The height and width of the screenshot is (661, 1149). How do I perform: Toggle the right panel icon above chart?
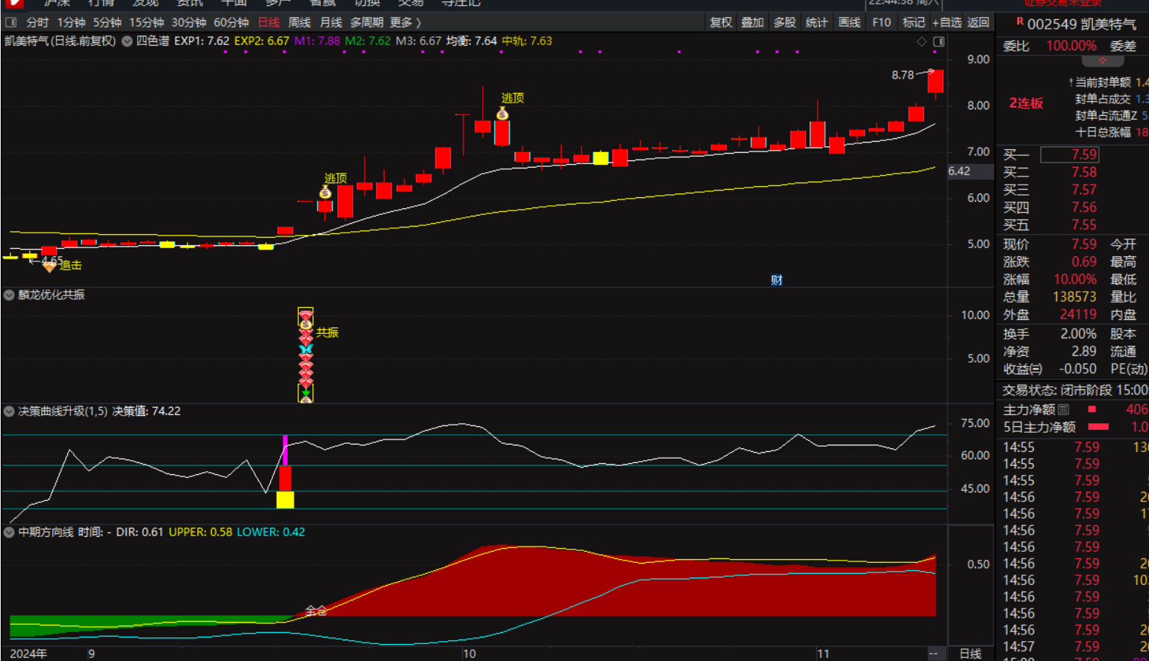938,42
